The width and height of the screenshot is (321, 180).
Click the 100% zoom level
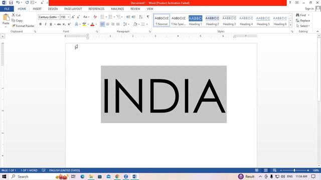[315, 170]
